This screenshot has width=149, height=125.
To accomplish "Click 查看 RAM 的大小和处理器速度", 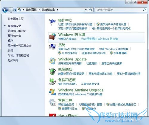I will (x=76, y=49).
